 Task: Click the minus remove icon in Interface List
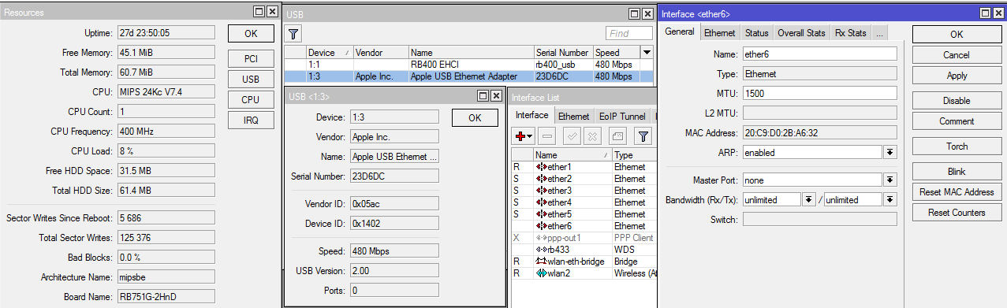point(547,136)
